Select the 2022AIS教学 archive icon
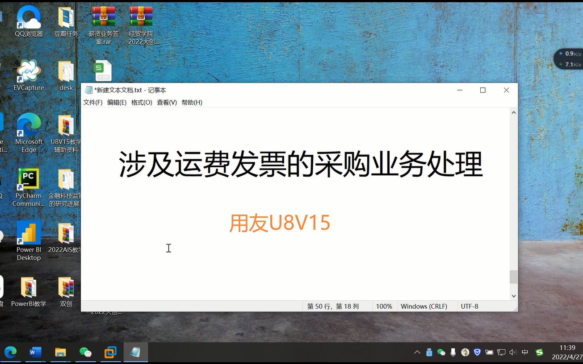Image resolution: width=583 pixels, height=364 pixels. [65, 237]
